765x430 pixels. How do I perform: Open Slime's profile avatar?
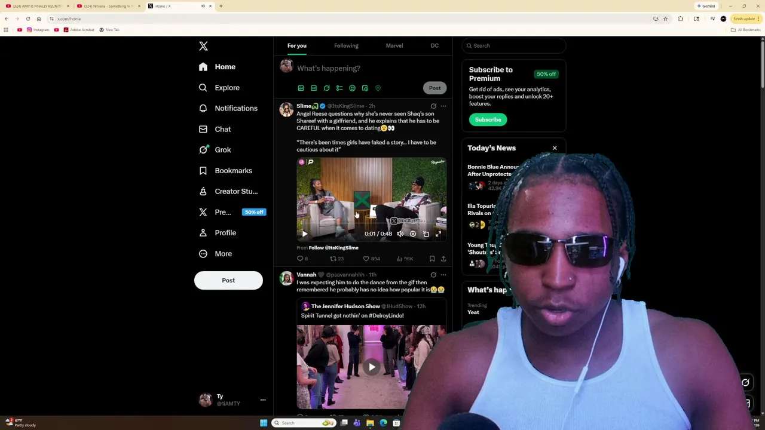tap(286, 109)
